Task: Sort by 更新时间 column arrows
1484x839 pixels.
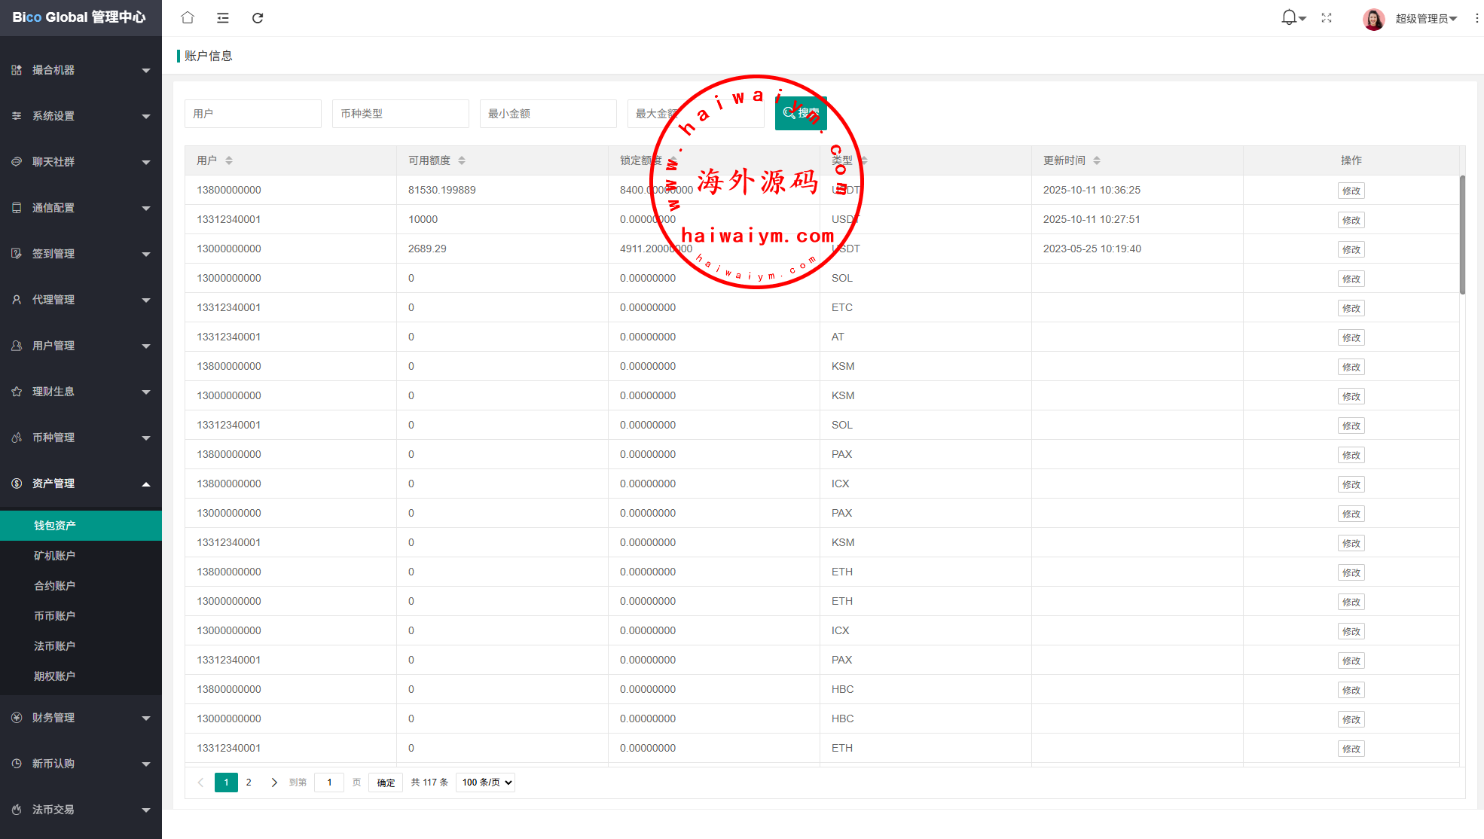Action: coord(1097,160)
